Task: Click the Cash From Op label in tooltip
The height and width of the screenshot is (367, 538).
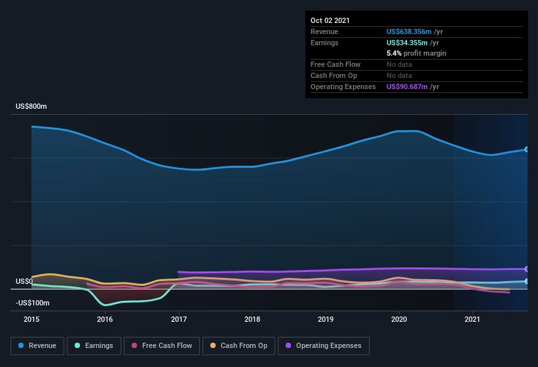Action: pyautogui.click(x=334, y=75)
